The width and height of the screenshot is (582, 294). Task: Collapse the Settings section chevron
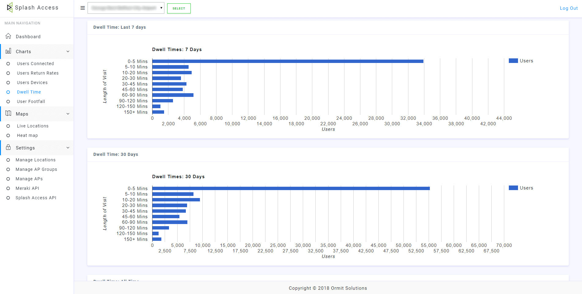point(68,148)
